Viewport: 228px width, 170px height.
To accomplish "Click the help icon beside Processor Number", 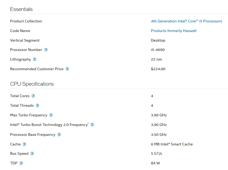I will point(46,50).
